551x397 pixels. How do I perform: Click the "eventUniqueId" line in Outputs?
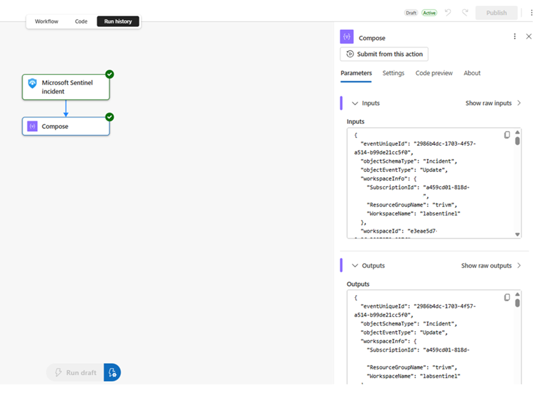[418, 307]
